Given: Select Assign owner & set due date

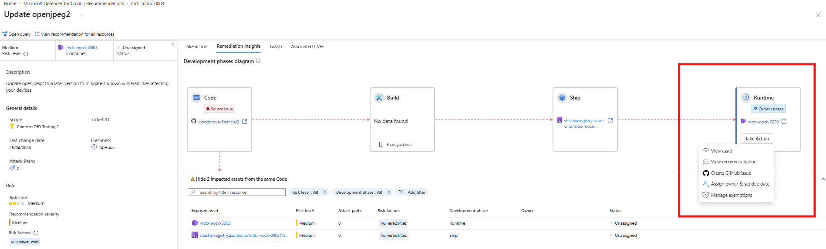Looking at the screenshot, I should click(x=736, y=184).
